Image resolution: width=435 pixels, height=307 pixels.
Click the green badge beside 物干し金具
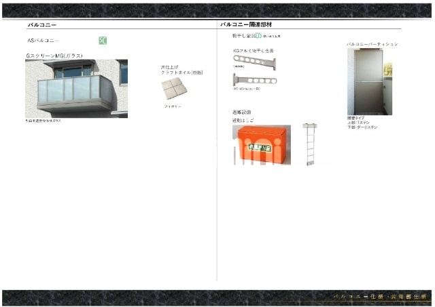point(258,36)
